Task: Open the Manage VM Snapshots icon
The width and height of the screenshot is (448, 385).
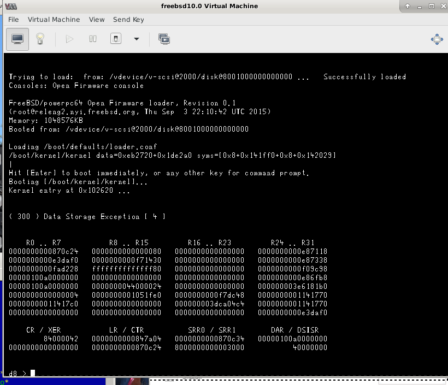Action: (x=164, y=39)
